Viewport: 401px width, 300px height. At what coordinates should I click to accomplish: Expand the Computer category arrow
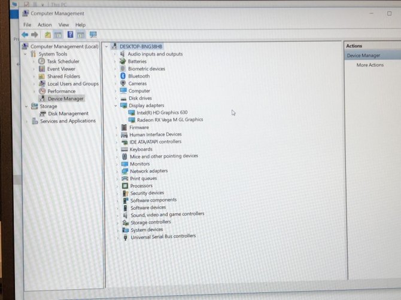point(116,91)
